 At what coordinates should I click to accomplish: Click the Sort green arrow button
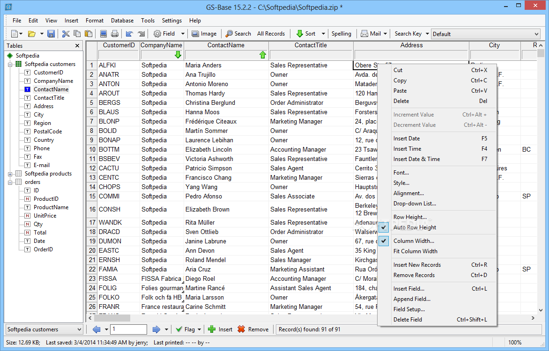[306, 34]
